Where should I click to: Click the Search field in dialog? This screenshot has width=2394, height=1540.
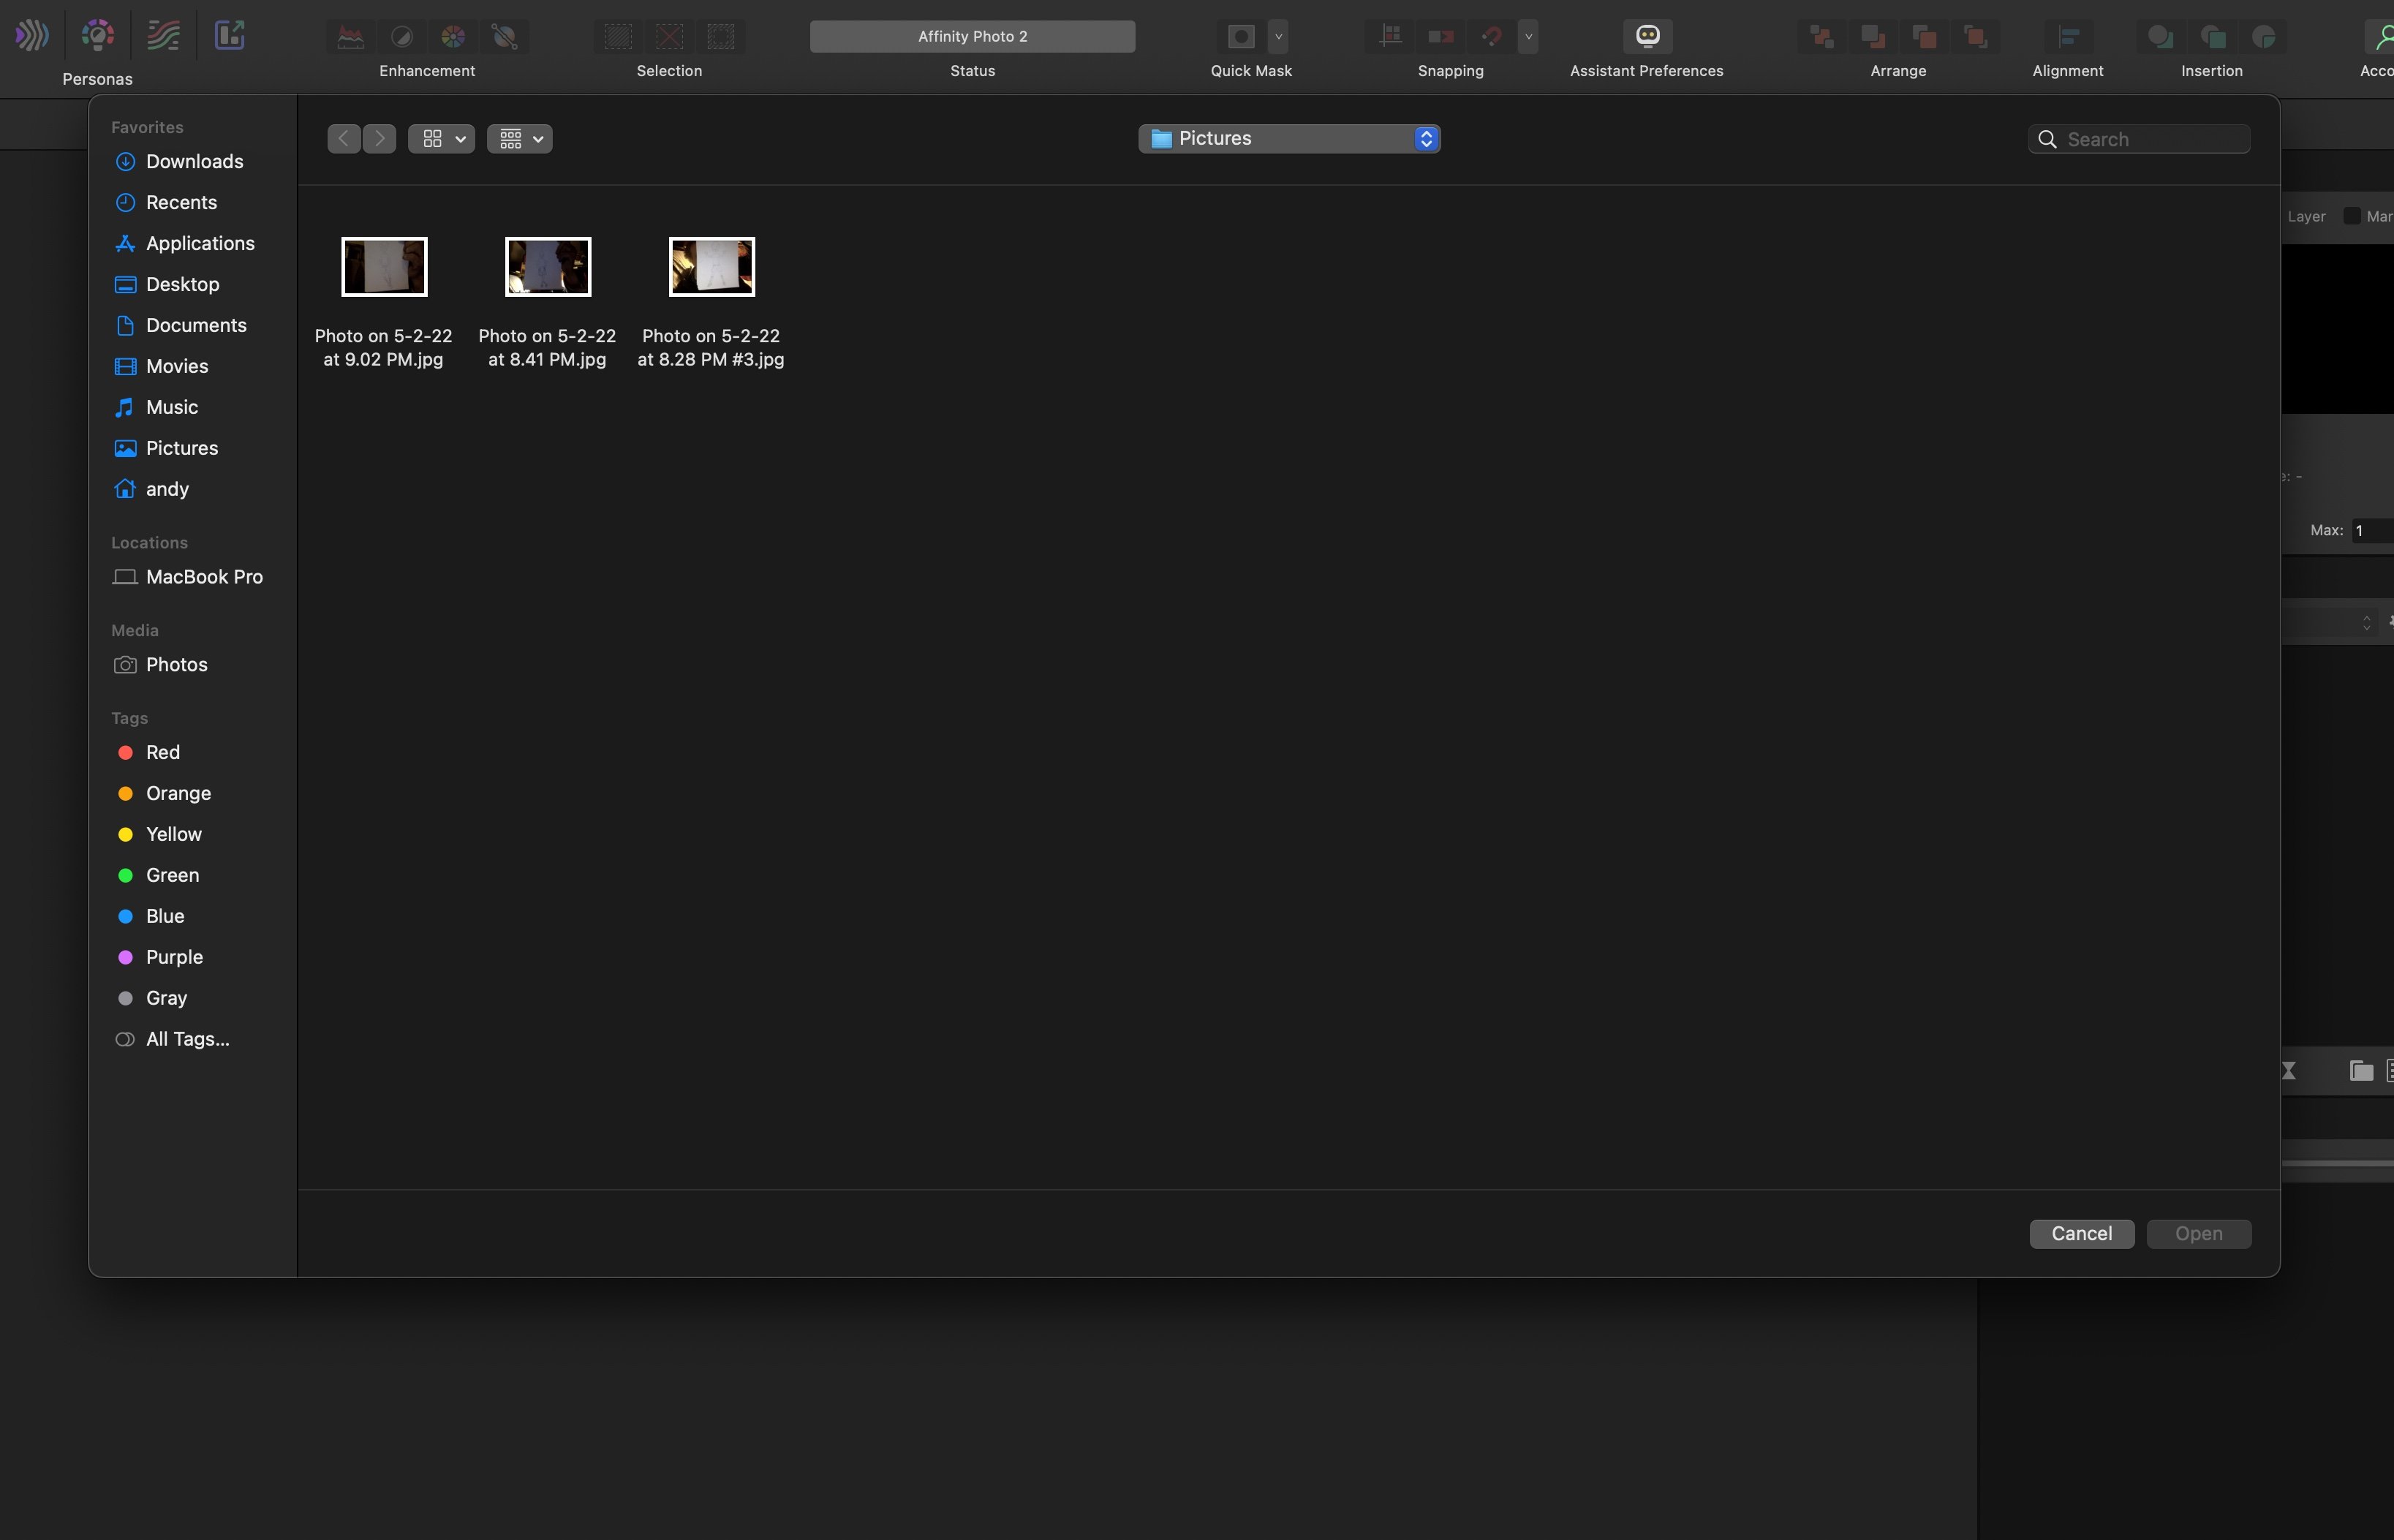[2139, 139]
